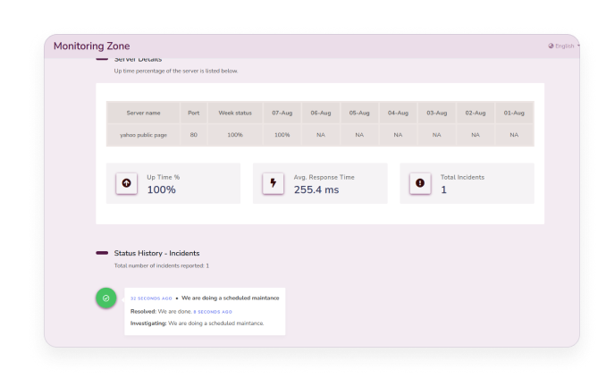The height and width of the screenshot is (378, 598).
Task: Click the 07-Aug column header
Action: coord(282,113)
